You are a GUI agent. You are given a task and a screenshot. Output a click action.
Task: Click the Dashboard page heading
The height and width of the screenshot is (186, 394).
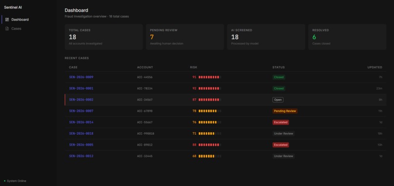coord(76,10)
